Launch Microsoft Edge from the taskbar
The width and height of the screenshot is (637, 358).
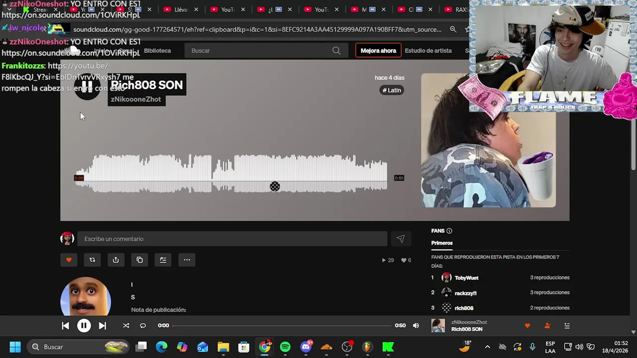point(162,347)
